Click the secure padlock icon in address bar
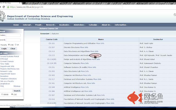This screenshot has height=110, width=176. (x=8, y=7)
